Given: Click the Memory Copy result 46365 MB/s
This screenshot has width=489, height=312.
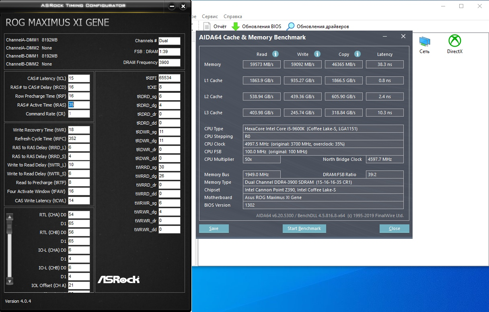Looking at the screenshot, I should click(x=344, y=64).
